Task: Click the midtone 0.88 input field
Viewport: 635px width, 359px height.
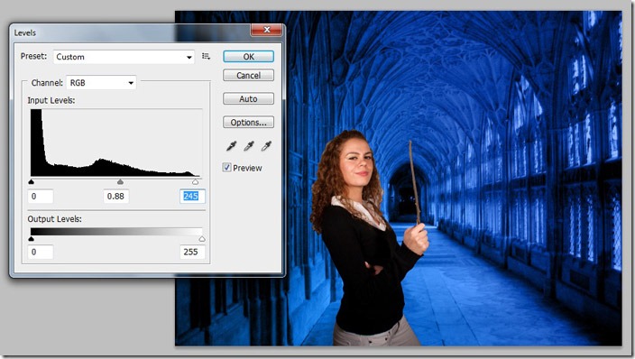Action: [x=115, y=196]
